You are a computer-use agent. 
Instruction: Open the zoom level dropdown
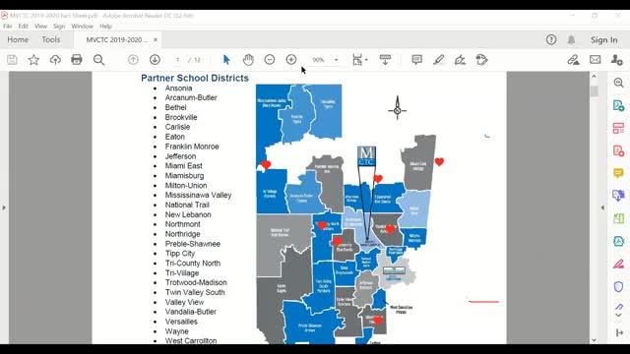[337, 60]
